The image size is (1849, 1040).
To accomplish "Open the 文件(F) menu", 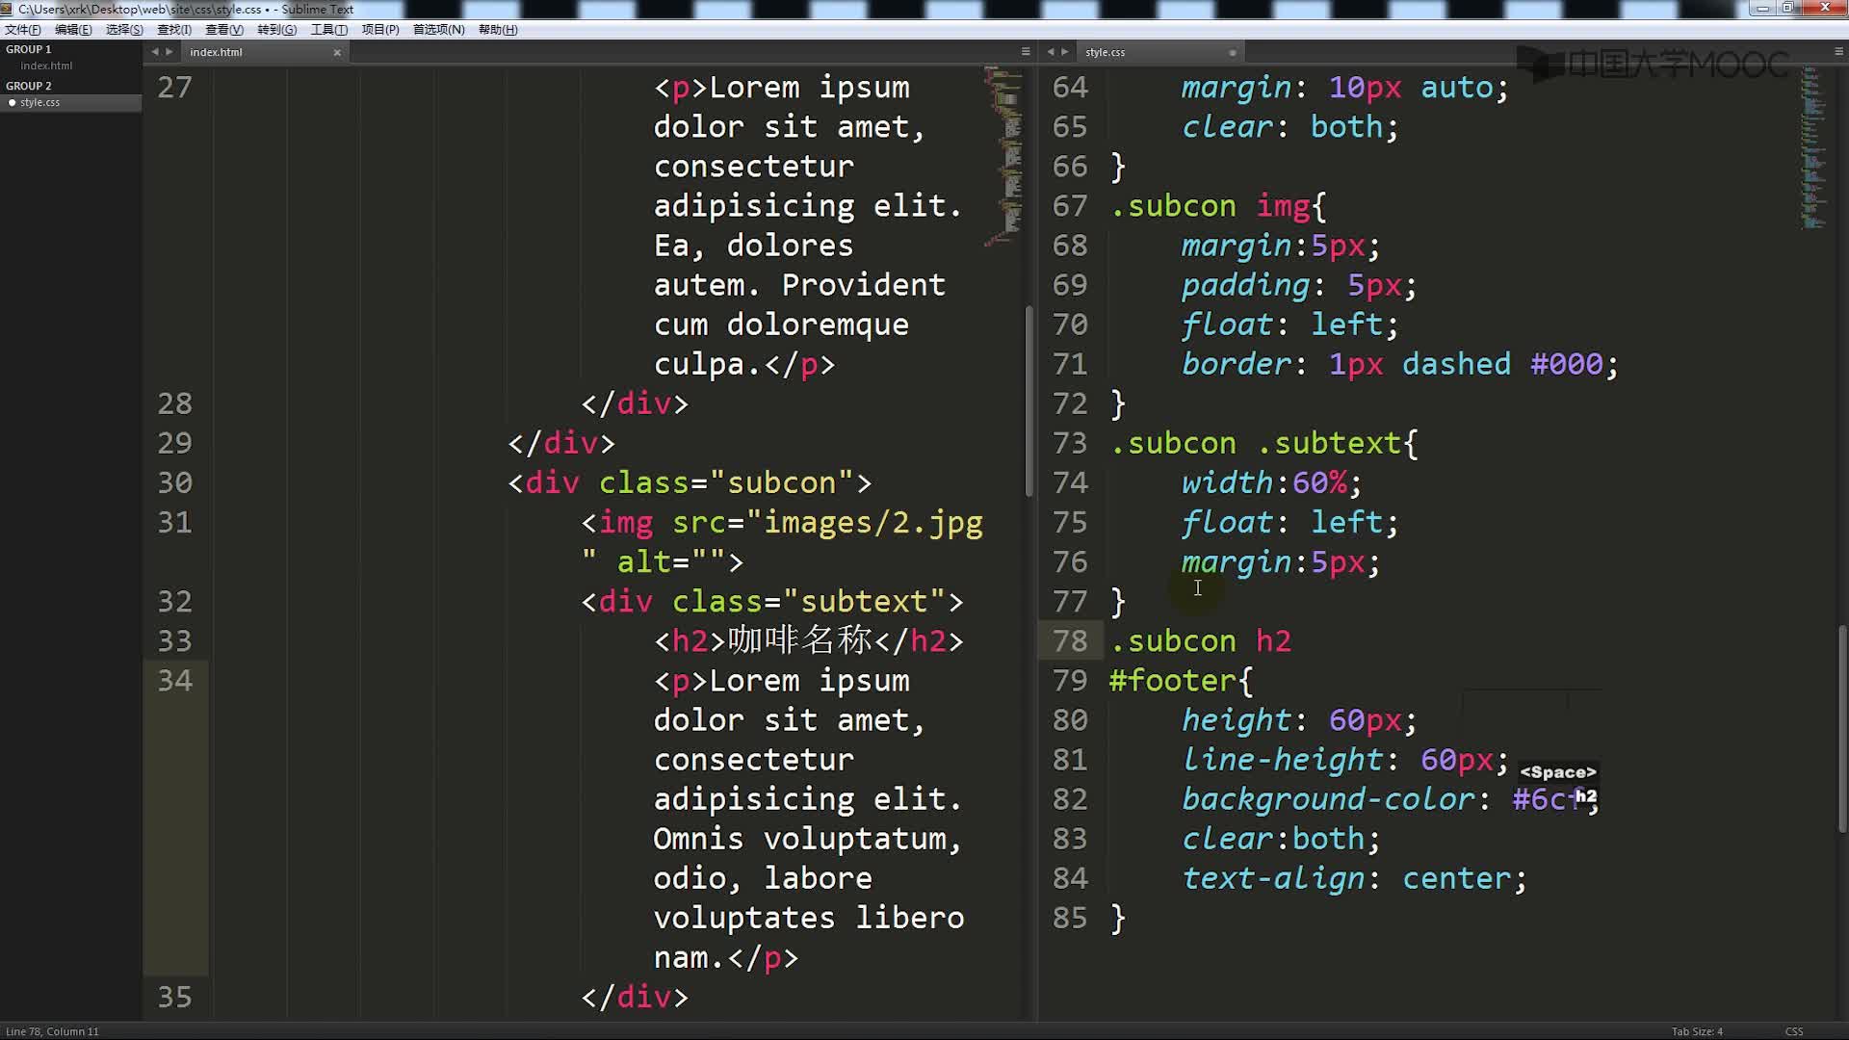I will click(22, 29).
